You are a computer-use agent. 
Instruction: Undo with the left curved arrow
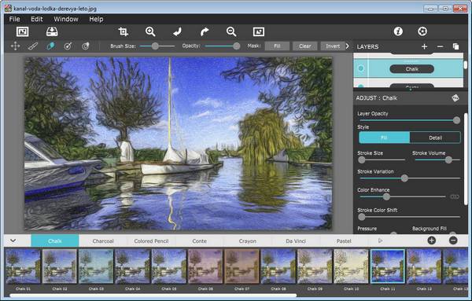click(177, 31)
